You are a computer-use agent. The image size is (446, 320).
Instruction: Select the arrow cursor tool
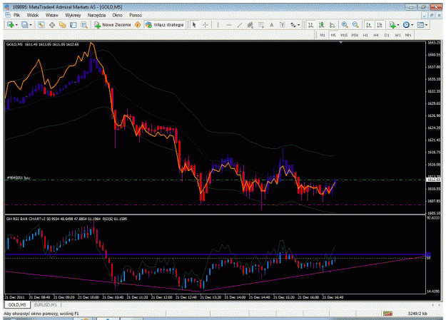pyautogui.click(x=194, y=25)
